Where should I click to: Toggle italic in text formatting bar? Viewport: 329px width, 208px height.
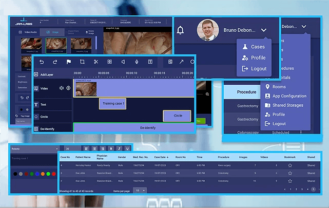119,148
